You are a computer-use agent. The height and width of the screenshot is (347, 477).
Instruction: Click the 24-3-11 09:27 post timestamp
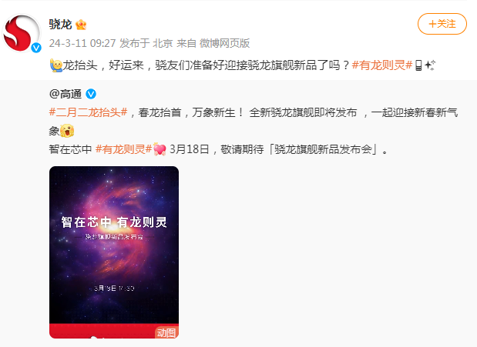(82, 43)
